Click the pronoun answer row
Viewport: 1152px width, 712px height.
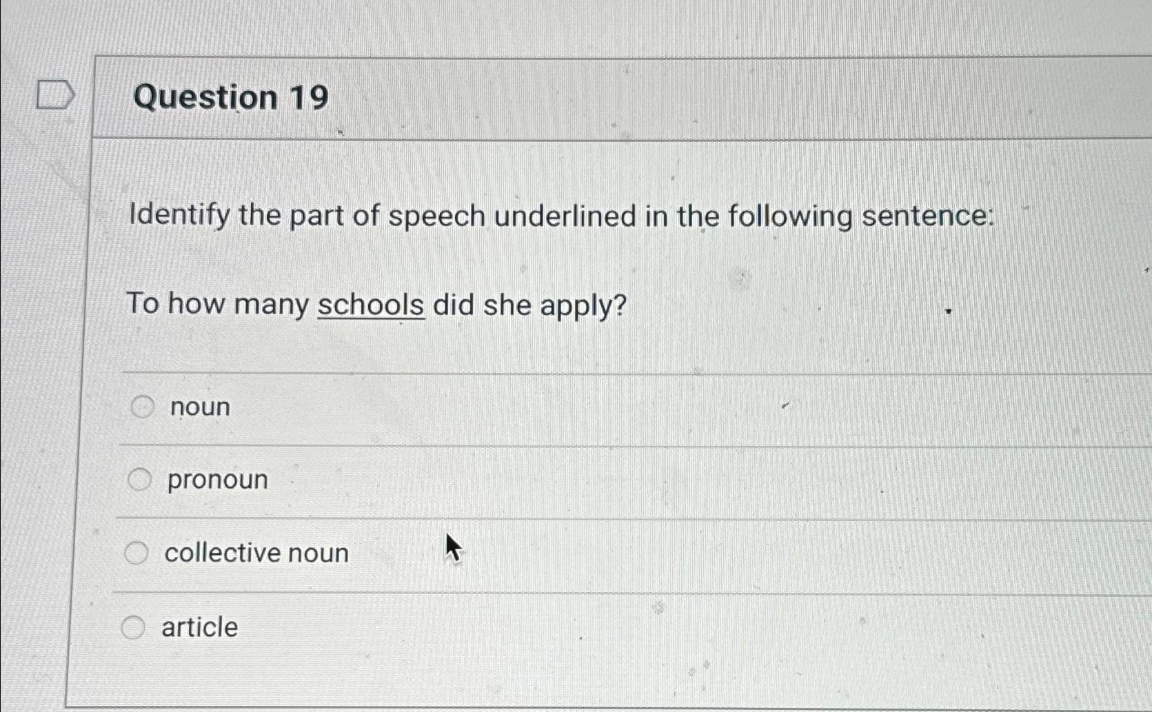tap(414, 480)
